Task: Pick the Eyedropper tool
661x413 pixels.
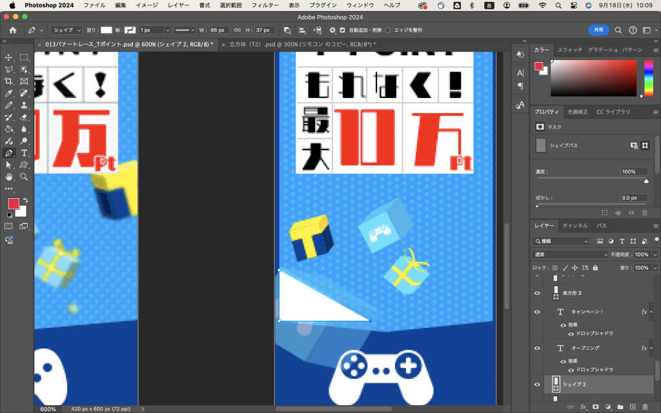Action: (9, 93)
